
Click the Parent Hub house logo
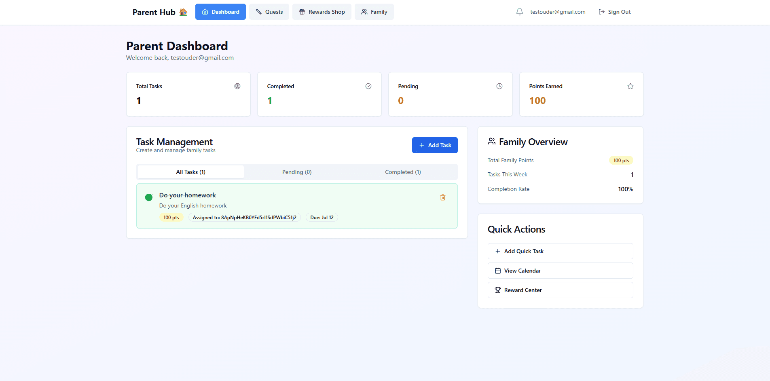coord(183,12)
